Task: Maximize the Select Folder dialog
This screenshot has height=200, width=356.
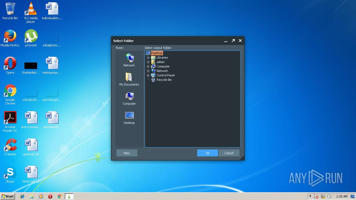Action: (x=233, y=41)
